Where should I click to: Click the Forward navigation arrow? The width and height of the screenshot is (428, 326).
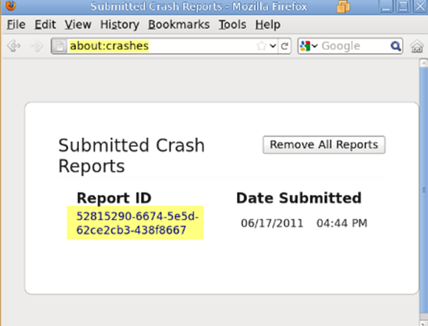coord(37,45)
